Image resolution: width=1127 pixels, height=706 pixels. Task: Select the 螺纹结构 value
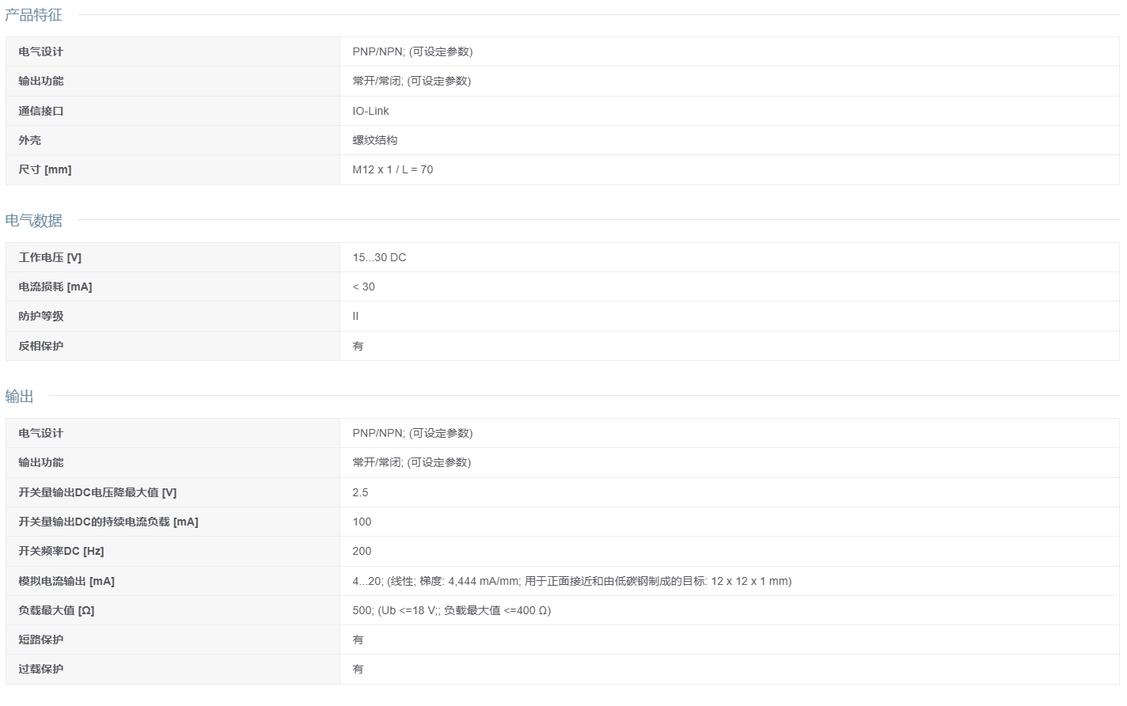pos(375,140)
